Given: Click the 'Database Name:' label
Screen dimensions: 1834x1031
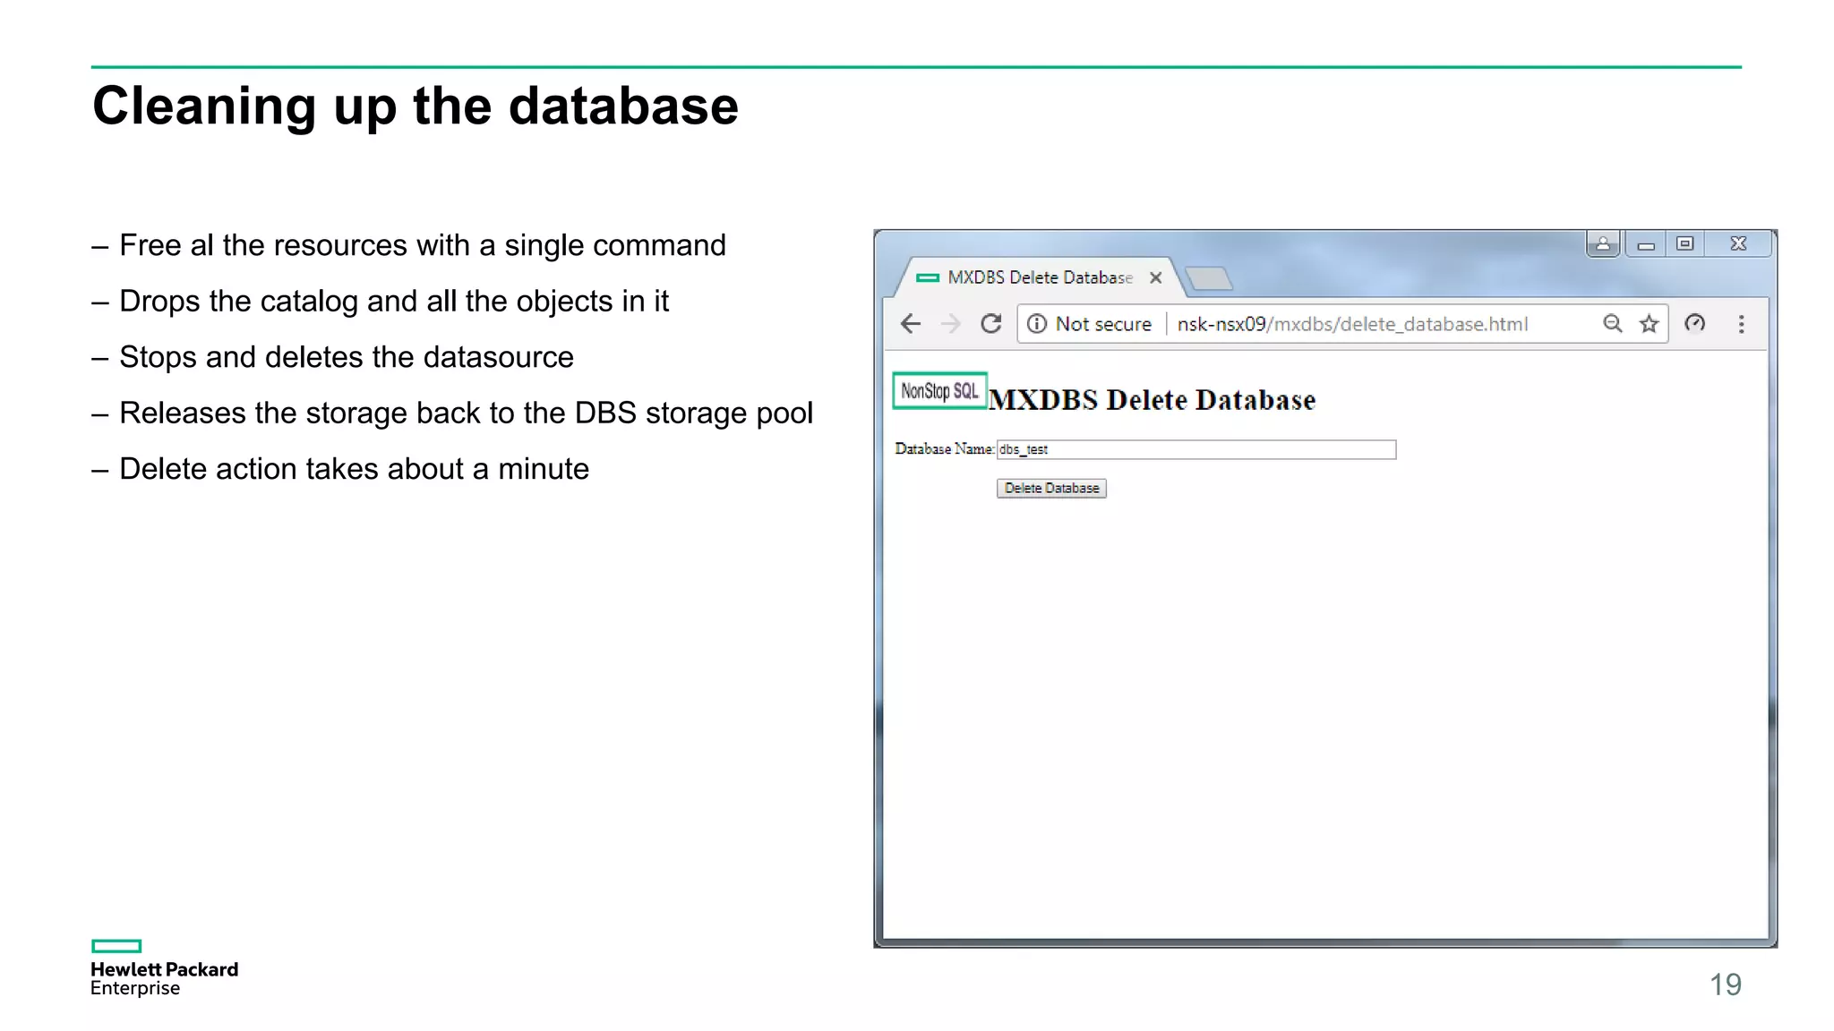Looking at the screenshot, I should click(944, 449).
